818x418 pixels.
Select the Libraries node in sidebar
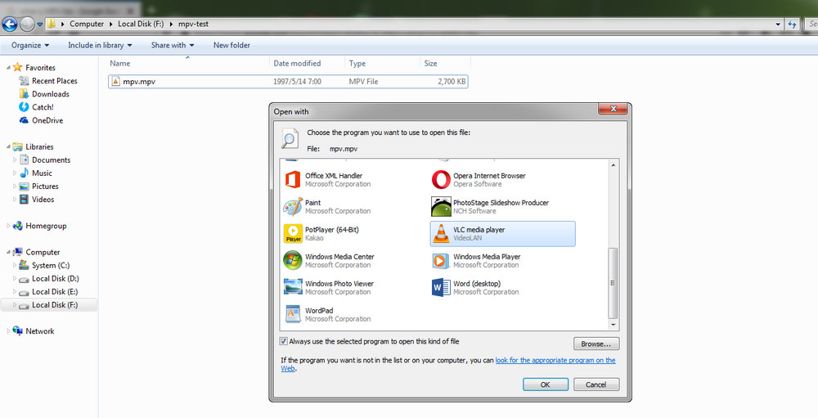click(x=39, y=146)
